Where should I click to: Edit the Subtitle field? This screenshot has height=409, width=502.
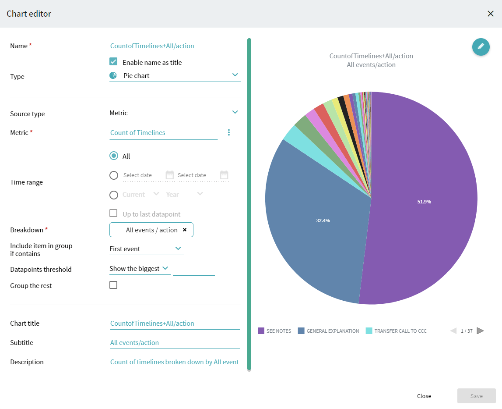pyautogui.click(x=175, y=343)
